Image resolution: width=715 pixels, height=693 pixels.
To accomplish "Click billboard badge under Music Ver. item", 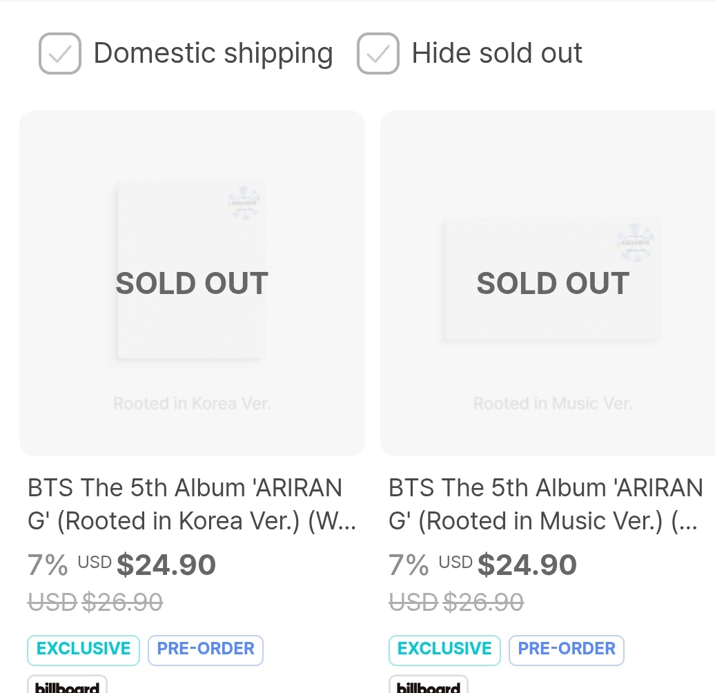I will tap(428, 685).
